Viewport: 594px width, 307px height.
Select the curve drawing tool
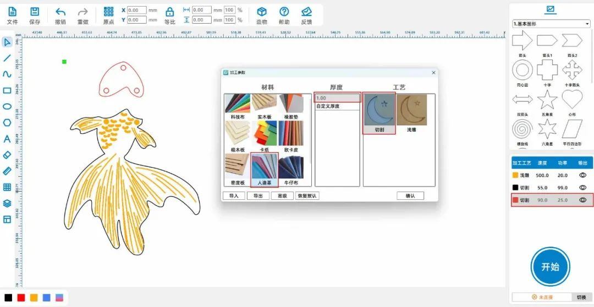click(7, 74)
